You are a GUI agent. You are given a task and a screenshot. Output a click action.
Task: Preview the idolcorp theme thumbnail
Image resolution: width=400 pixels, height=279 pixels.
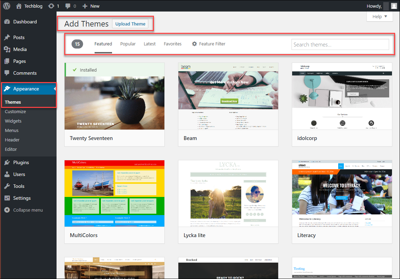(x=342, y=96)
